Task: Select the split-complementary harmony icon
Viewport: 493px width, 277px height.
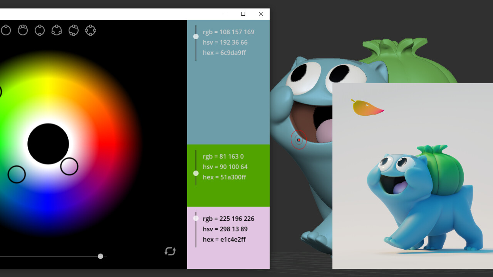Action: [74, 30]
